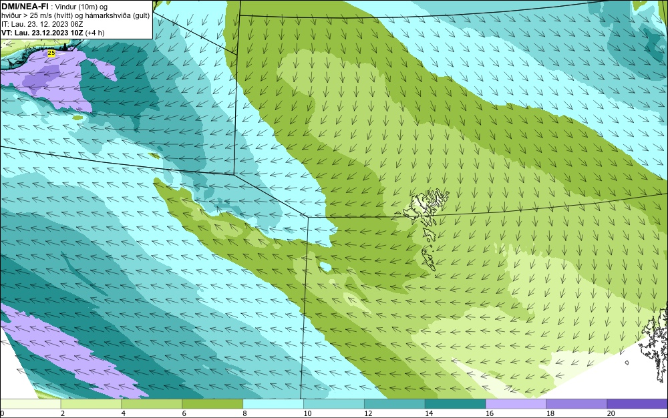Select the 6–8 m/s olive green legend swatch
Viewport: 668px width, 418px height.
pos(212,404)
